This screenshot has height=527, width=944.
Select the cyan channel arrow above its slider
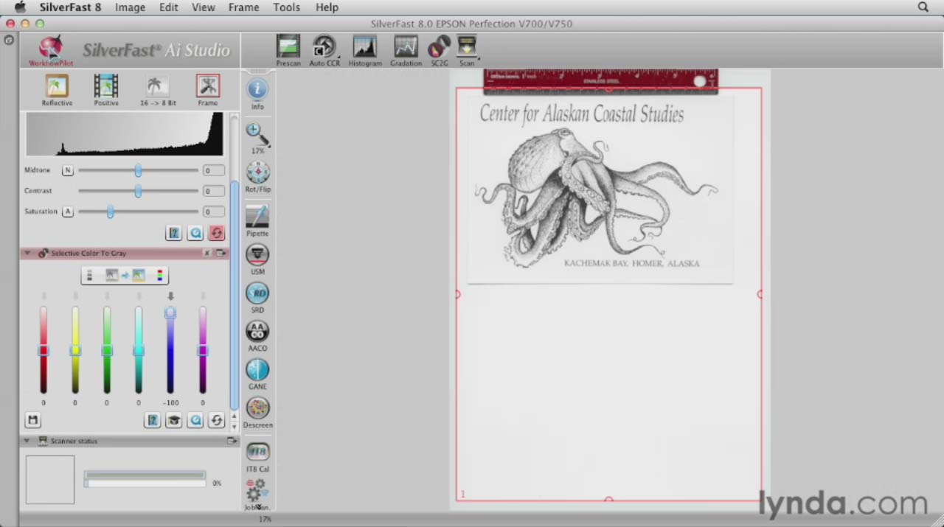click(139, 296)
